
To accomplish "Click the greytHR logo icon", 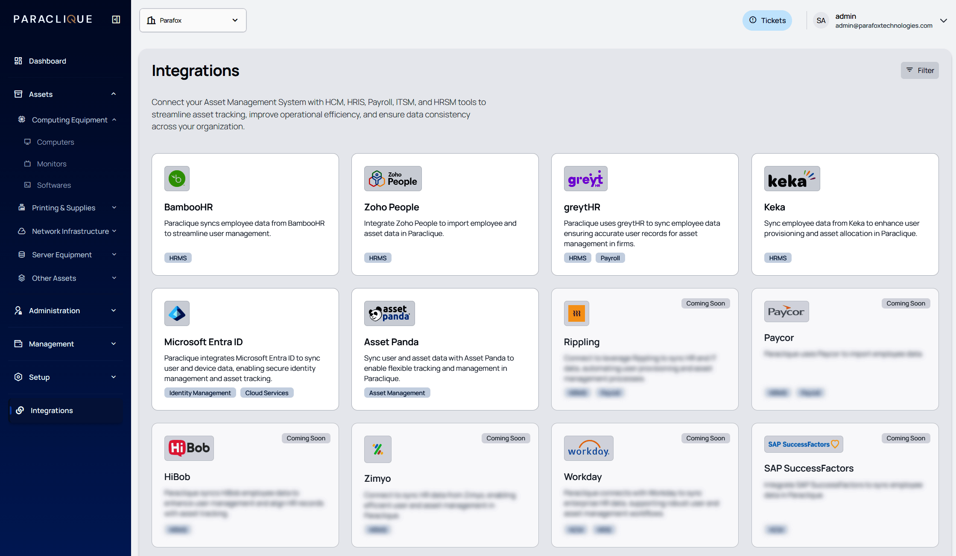I will pyautogui.click(x=585, y=178).
